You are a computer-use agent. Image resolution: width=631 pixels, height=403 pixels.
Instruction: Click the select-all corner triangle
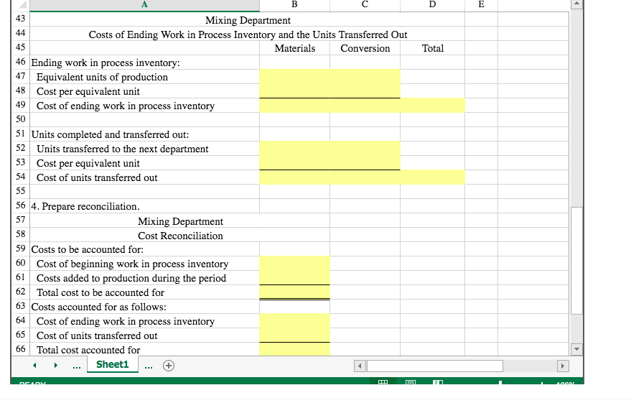tap(22, 5)
